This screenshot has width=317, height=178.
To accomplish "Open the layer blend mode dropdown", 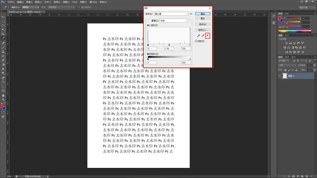I will tap(287, 65).
